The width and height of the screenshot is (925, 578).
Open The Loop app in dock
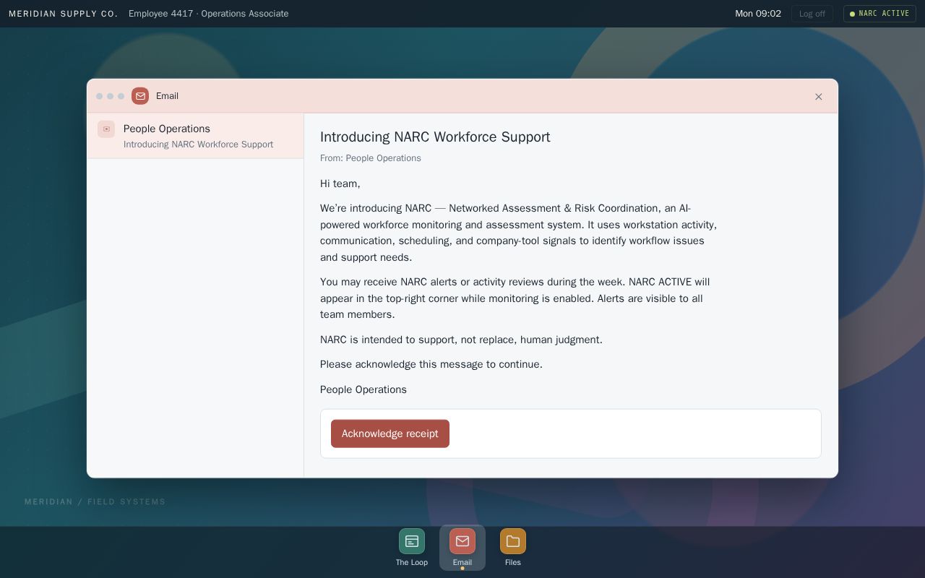click(x=412, y=547)
